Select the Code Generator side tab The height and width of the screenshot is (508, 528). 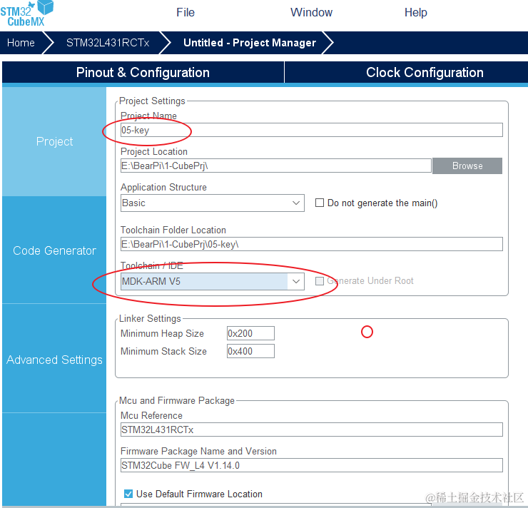coord(54,250)
